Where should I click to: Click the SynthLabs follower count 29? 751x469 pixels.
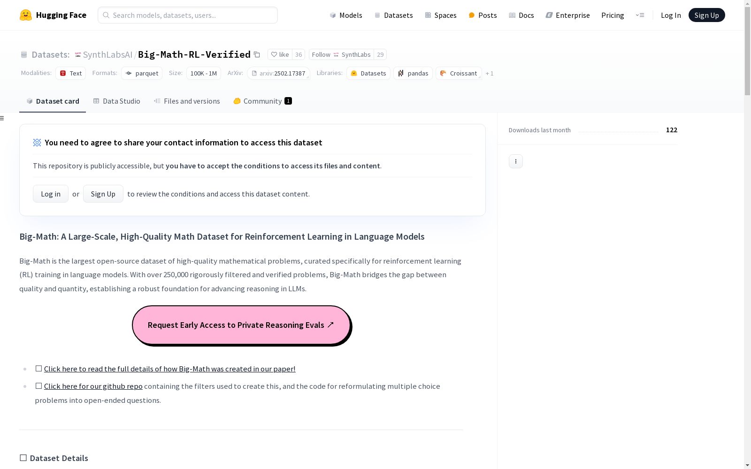(x=380, y=54)
